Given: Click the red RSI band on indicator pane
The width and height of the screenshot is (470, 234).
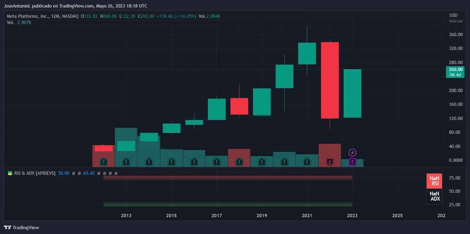Looking at the screenshot, I should pos(228,178).
